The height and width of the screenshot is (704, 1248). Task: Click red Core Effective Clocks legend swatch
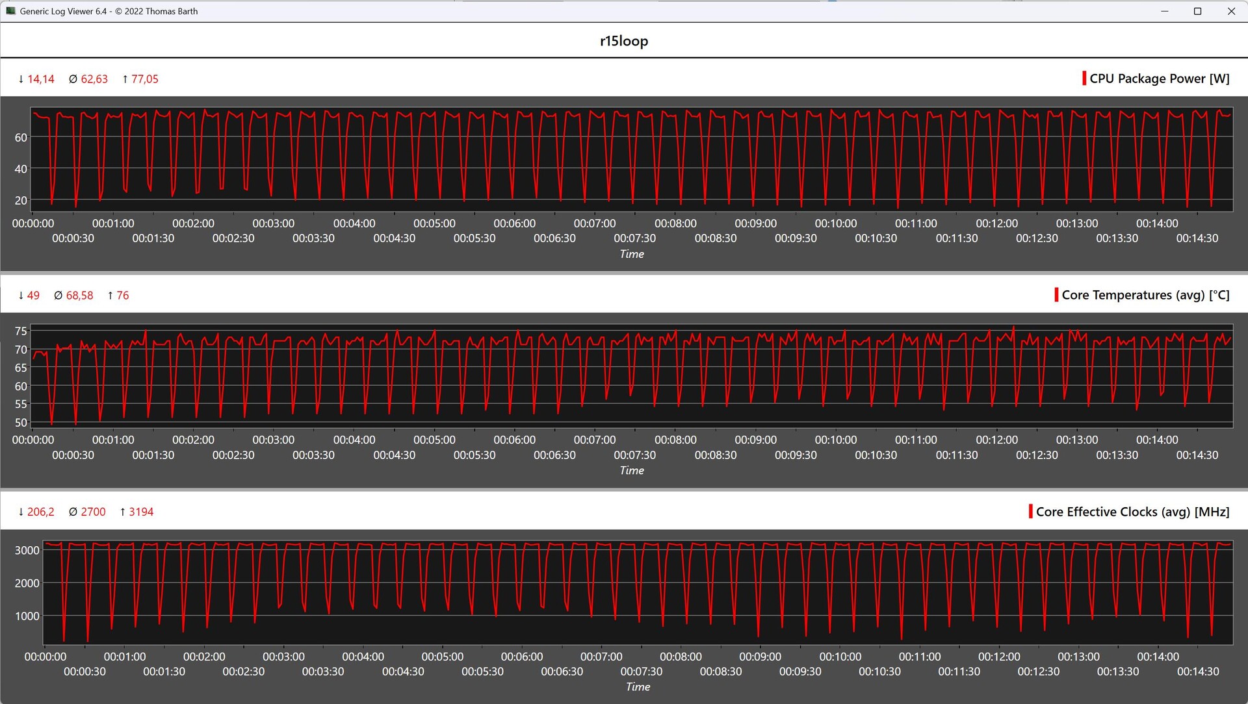pyautogui.click(x=1030, y=512)
